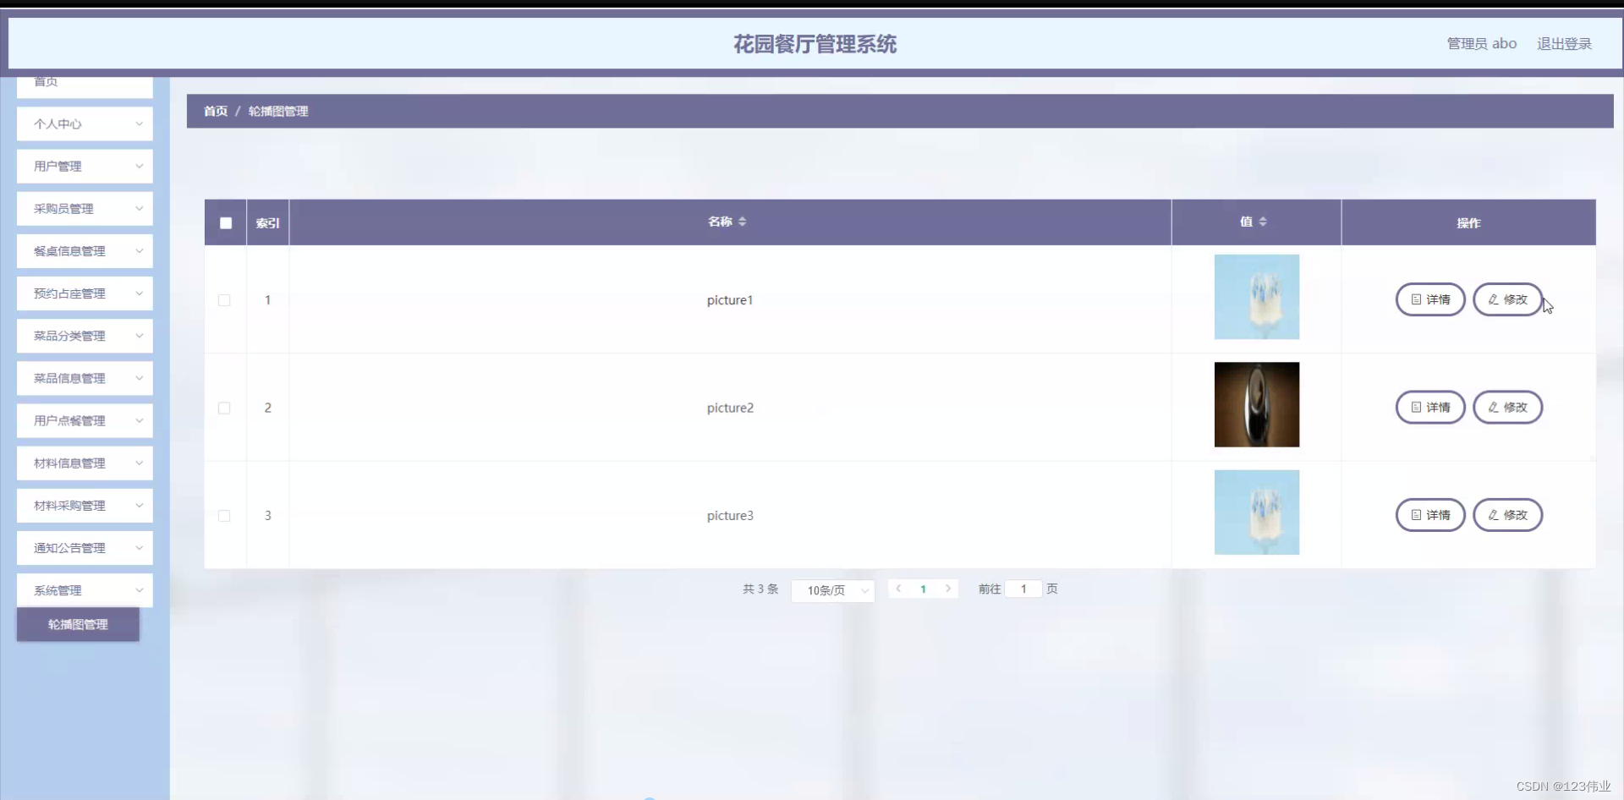Toggle the select-all checkbox in table header
Image resolution: width=1624 pixels, height=800 pixels.
click(225, 222)
